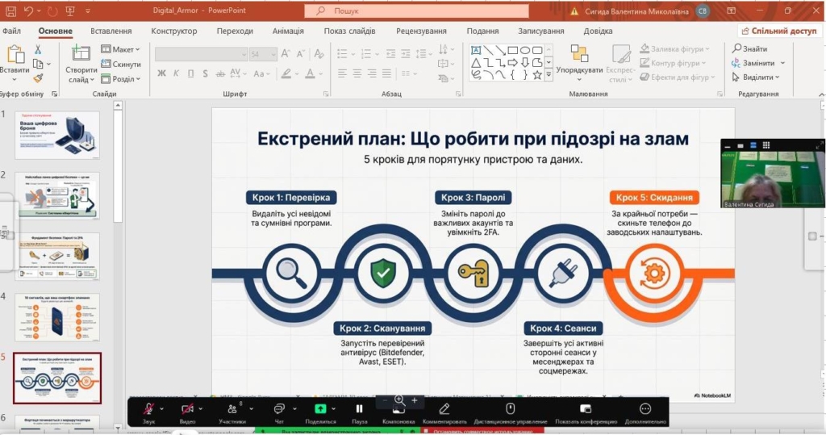826x435 pixels.
Task: Click the Показать конференцию icon
Action: [586, 409]
